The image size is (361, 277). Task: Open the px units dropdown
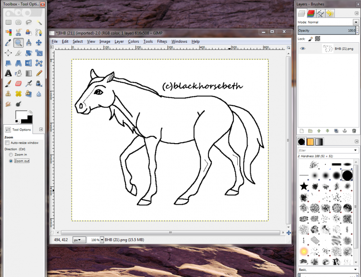[79, 240]
